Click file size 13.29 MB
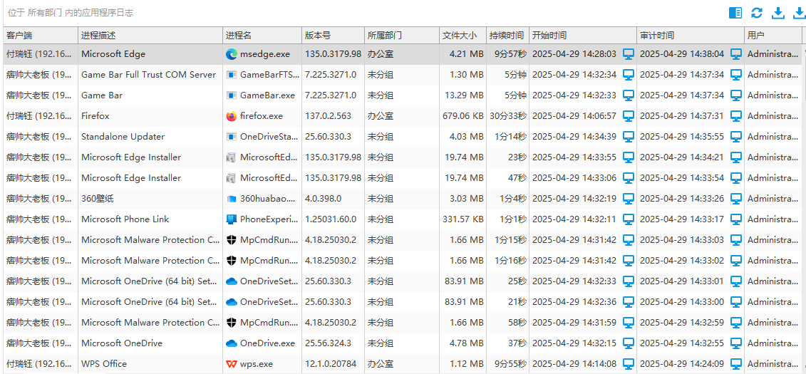This screenshot has width=806, height=374. 466,95
